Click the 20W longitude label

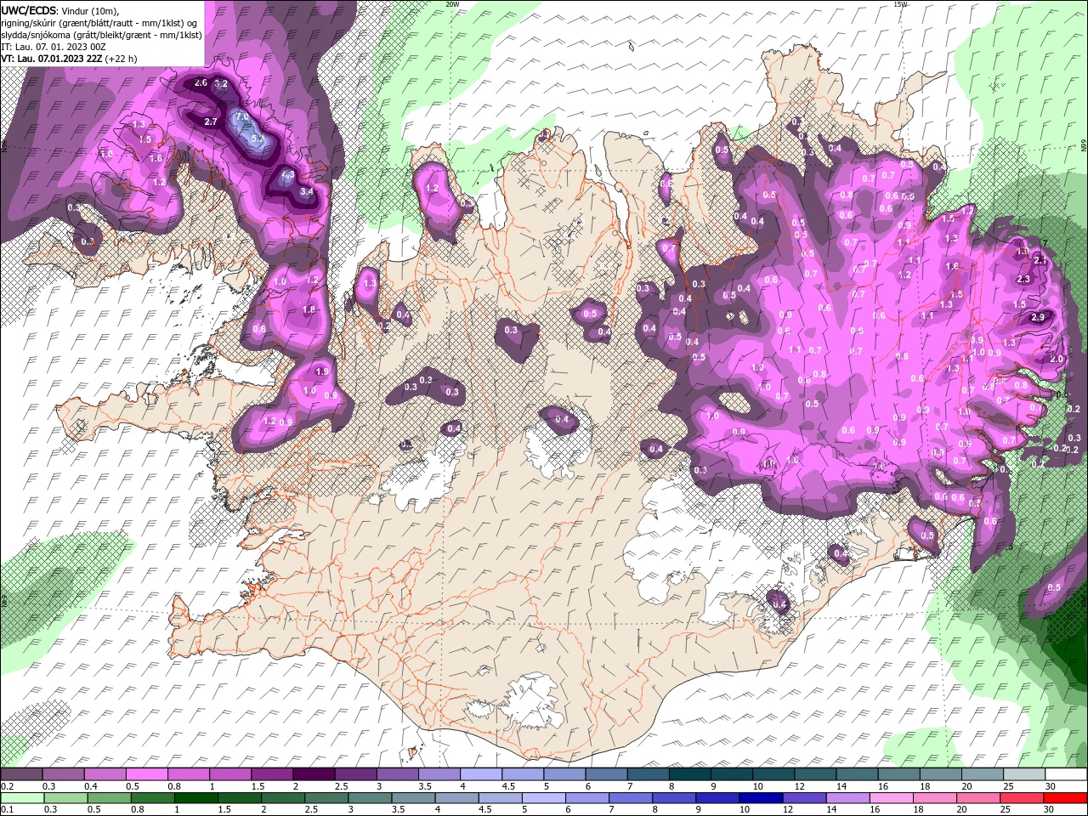452,4
